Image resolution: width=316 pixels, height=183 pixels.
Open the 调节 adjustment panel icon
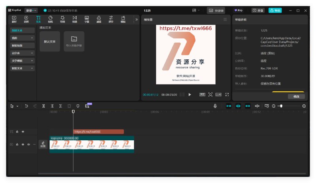point(111,19)
